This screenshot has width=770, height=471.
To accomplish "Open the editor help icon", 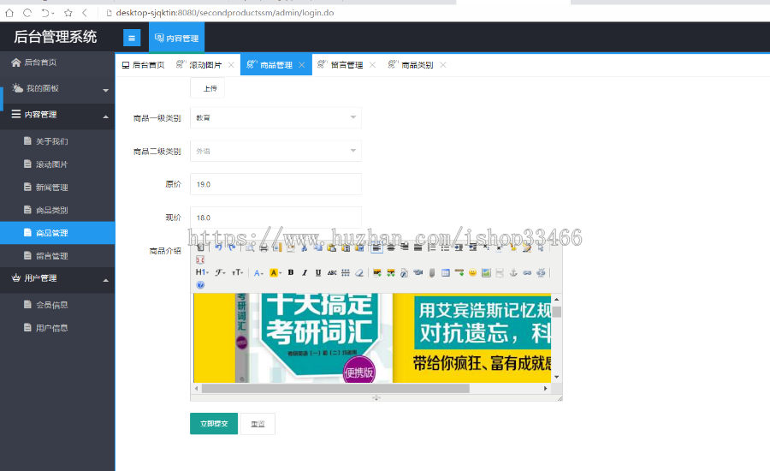I will click(x=200, y=284).
